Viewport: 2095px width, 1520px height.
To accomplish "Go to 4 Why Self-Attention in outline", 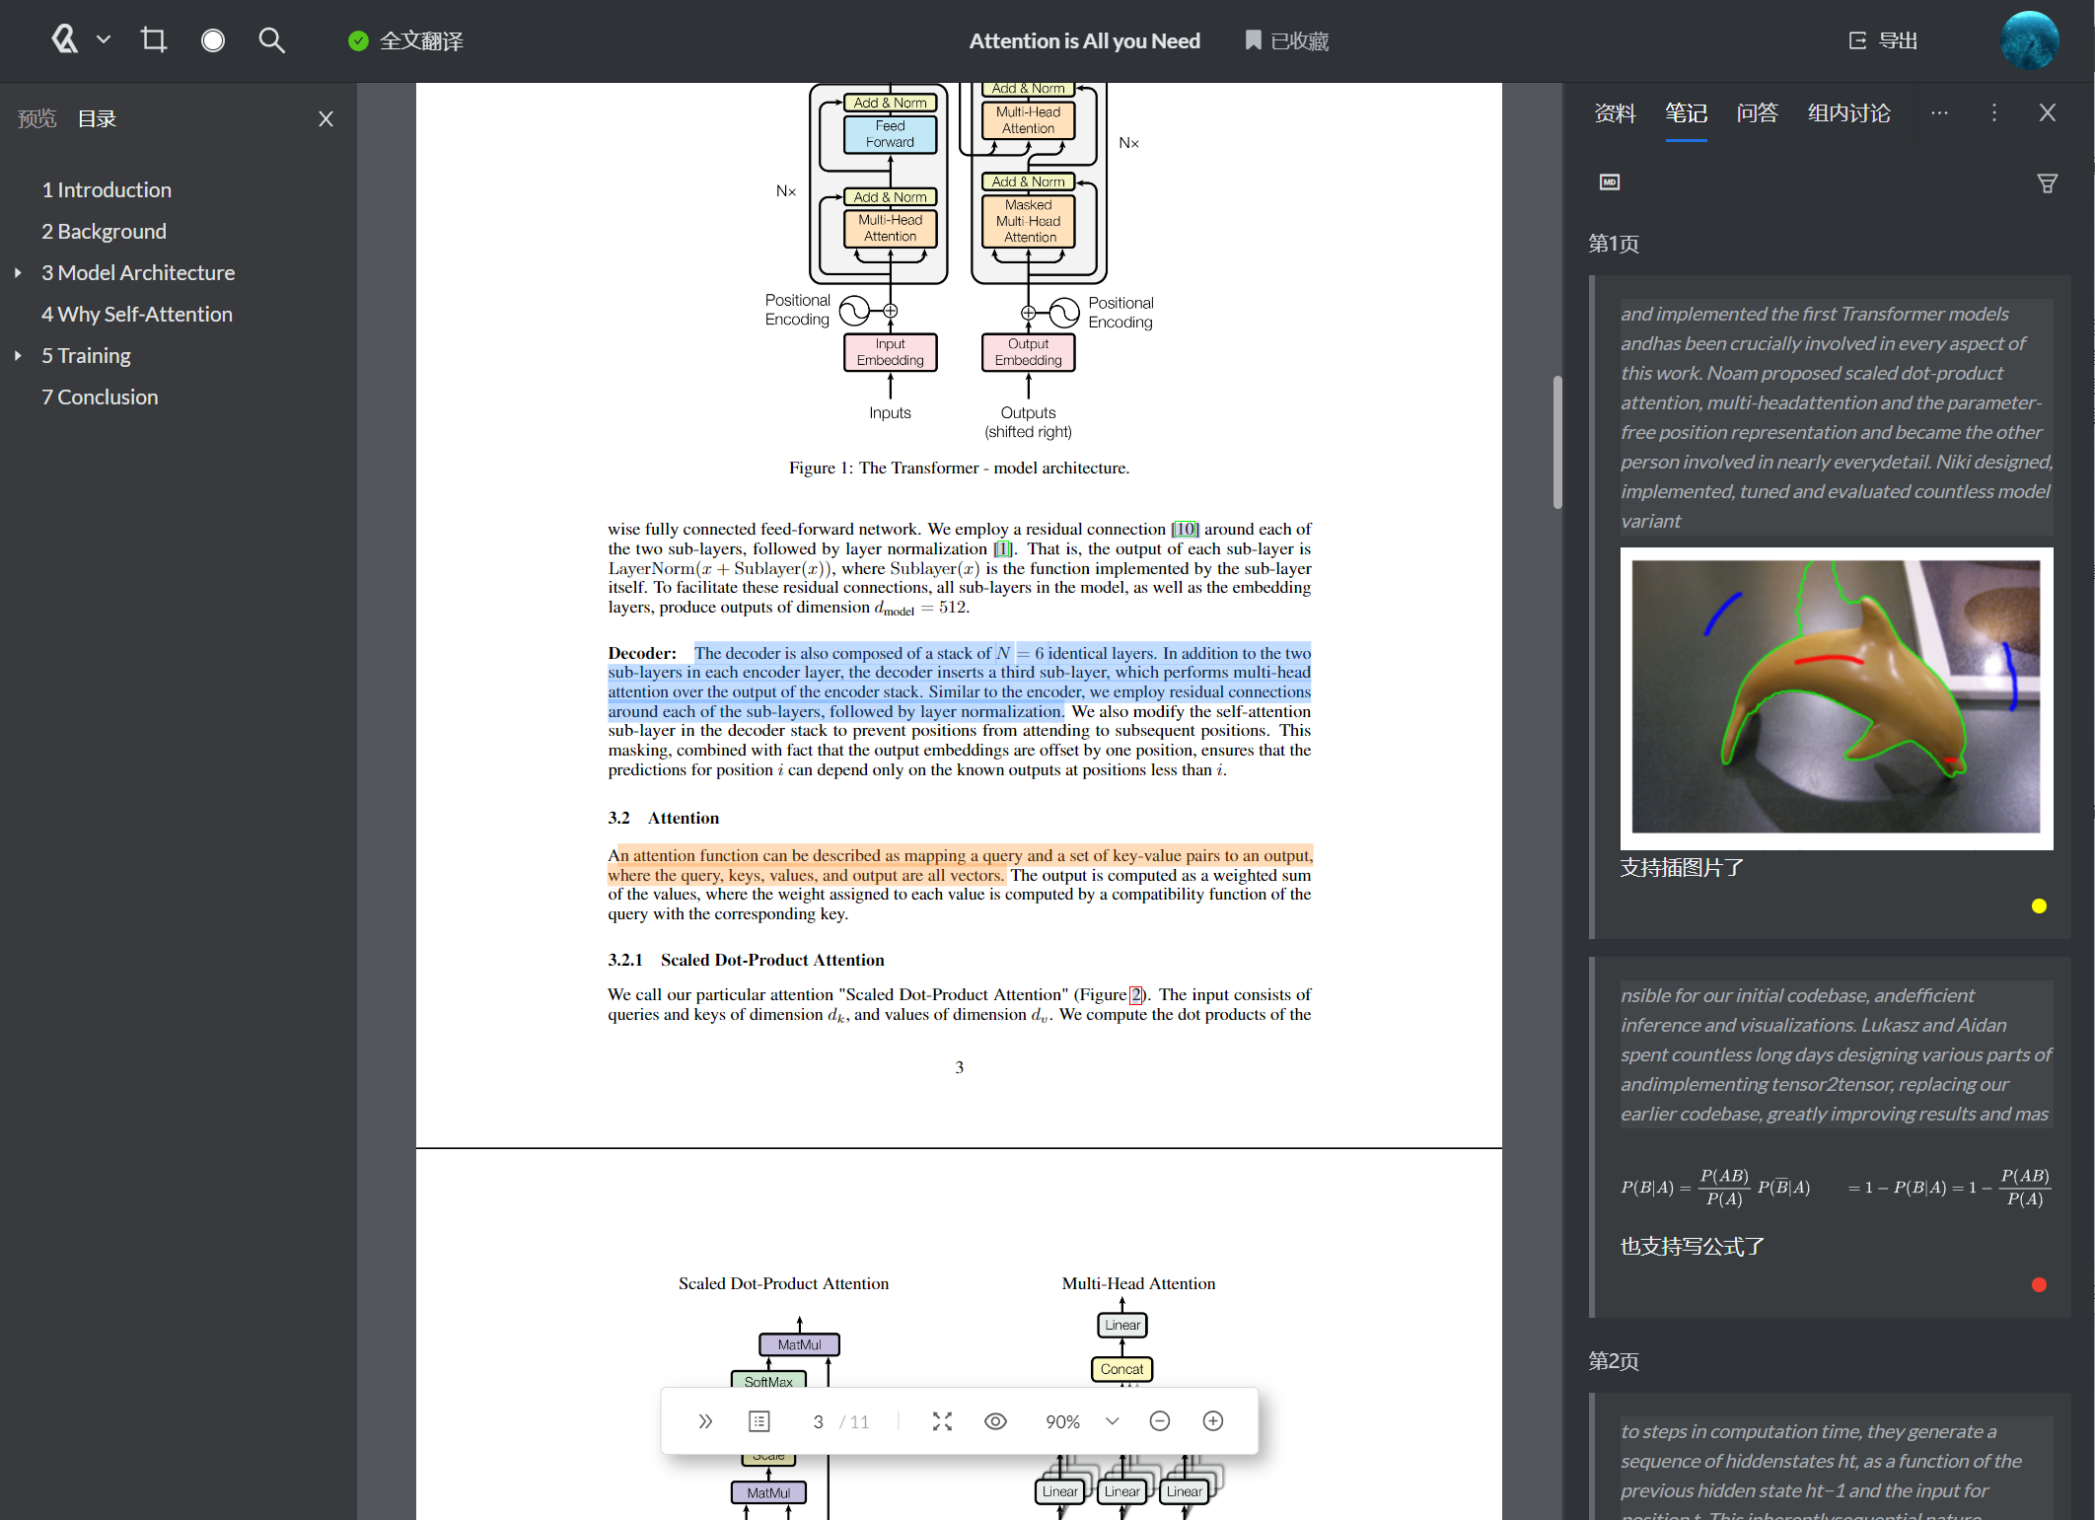I will coord(137,314).
